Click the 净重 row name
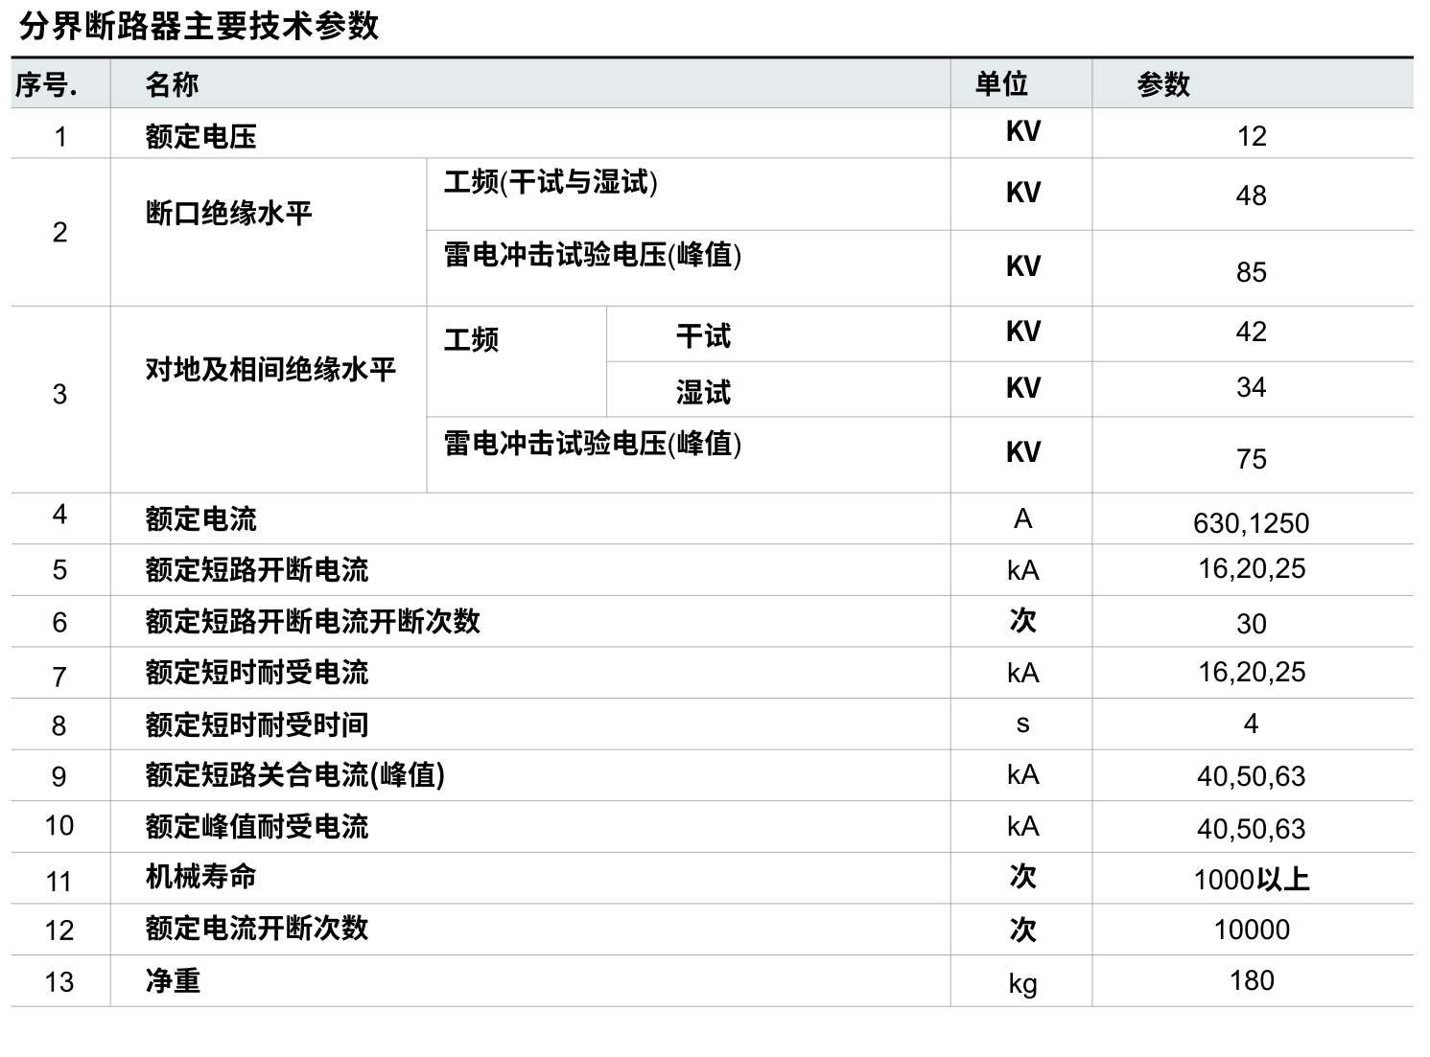 [174, 980]
